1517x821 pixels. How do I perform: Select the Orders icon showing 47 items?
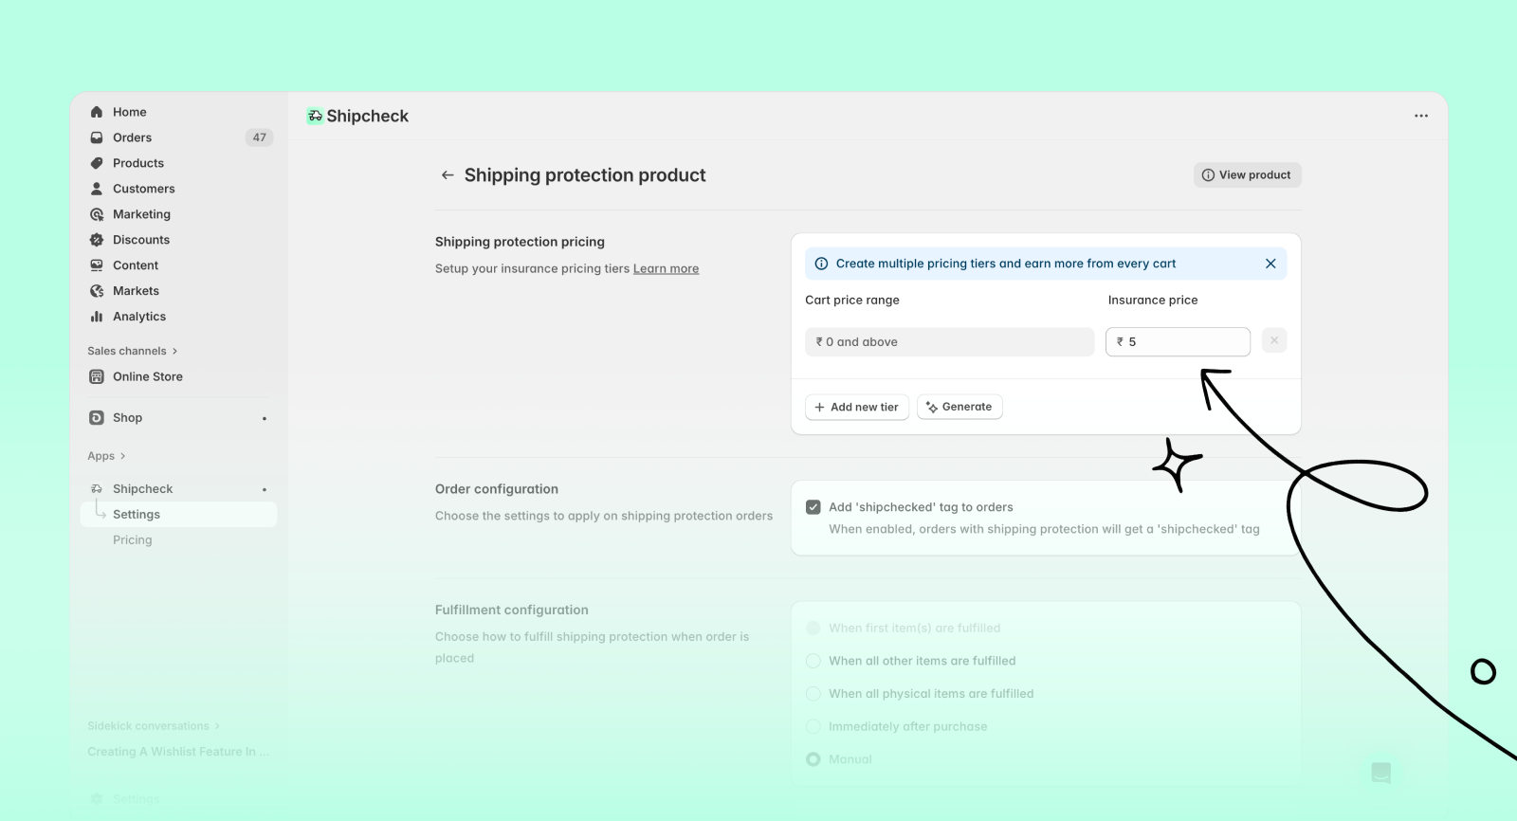98,137
